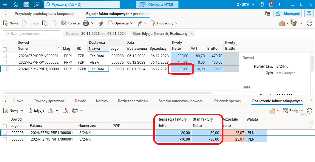Click the Udostępnij share button

click(x=288, y=13)
